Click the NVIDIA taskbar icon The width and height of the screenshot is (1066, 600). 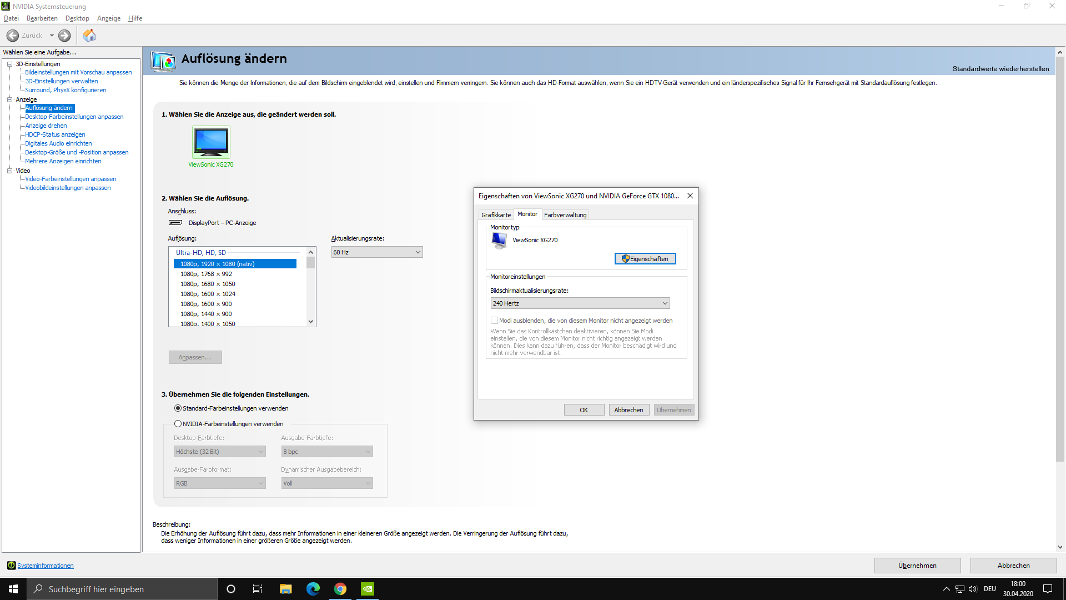coord(368,589)
